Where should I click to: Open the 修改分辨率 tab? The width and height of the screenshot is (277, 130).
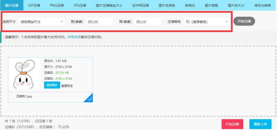[x=262, y=5]
